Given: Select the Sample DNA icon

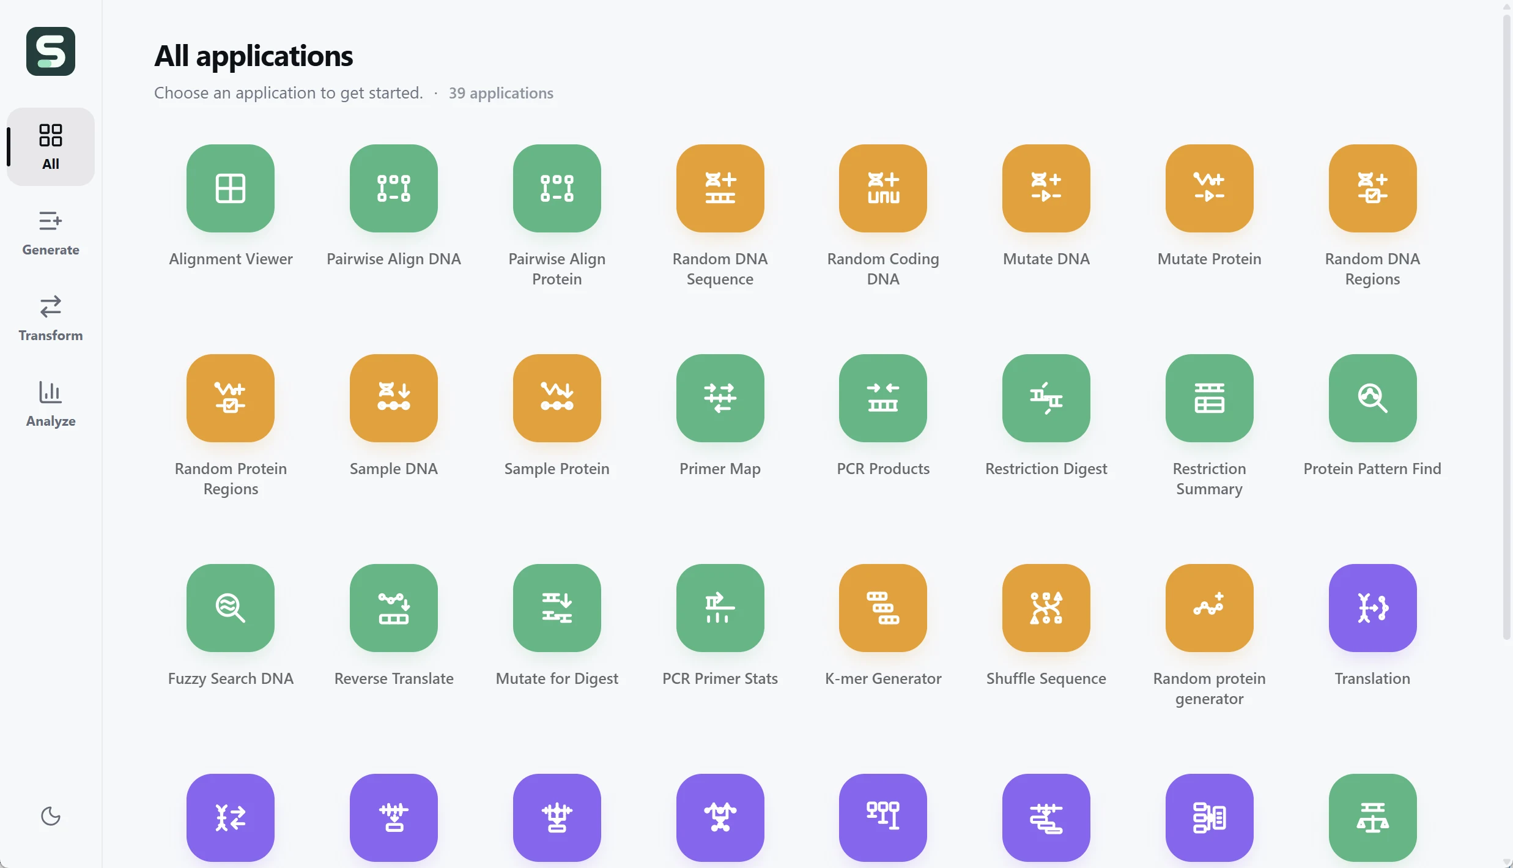Looking at the screenshot, I should [x=394, y=398].
